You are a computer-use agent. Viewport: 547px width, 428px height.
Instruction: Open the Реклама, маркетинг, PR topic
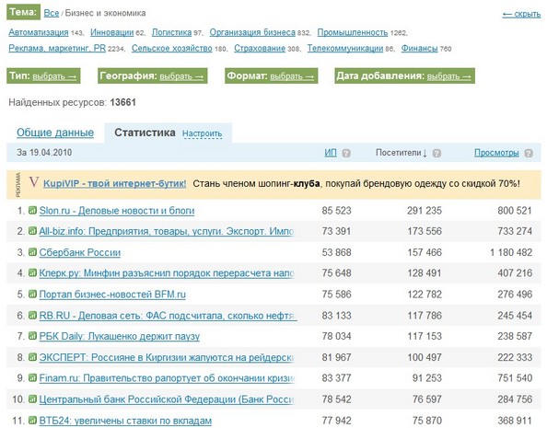(57, 48)
